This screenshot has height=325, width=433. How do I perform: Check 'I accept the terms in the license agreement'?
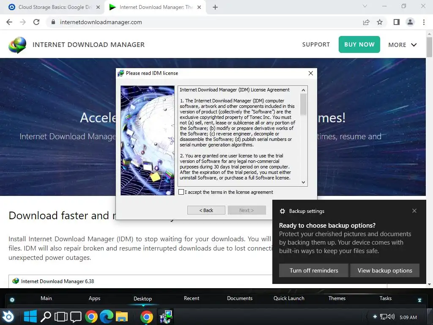coord(181,192)
